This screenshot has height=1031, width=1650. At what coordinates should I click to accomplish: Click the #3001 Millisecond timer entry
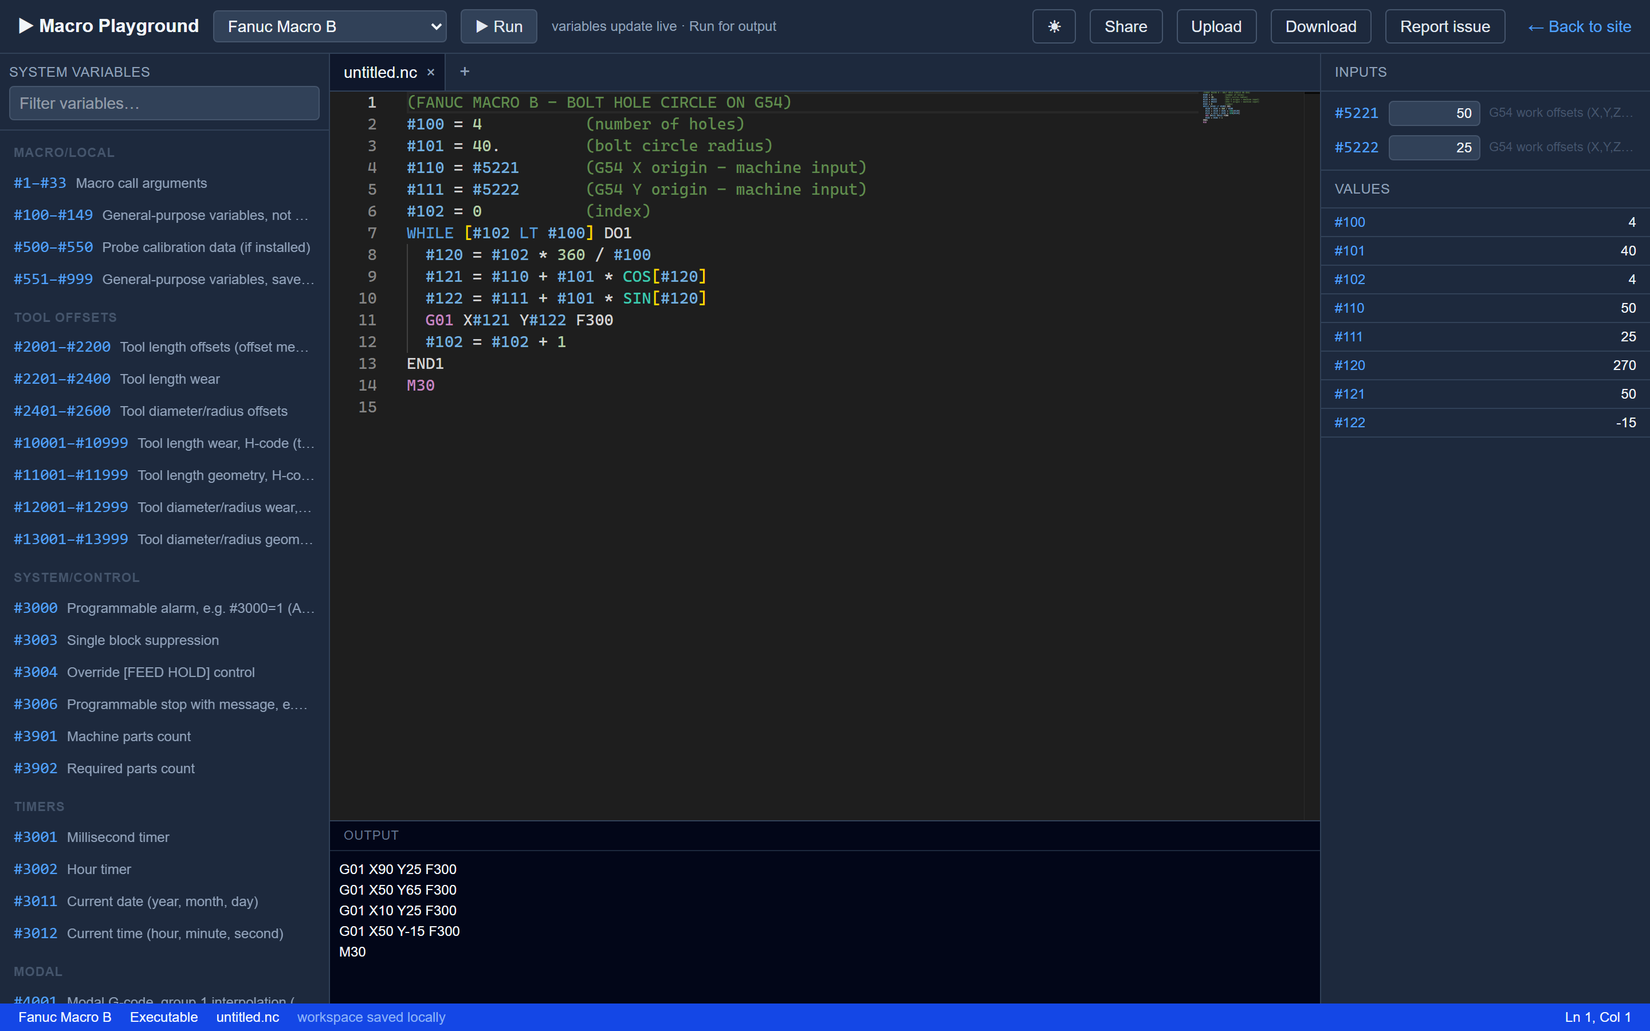pyautogui.click(x=164, y=837)
